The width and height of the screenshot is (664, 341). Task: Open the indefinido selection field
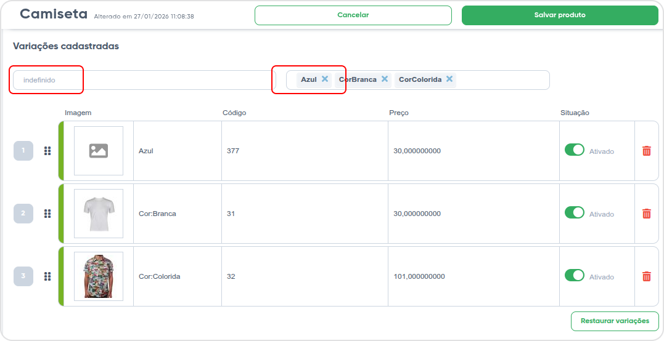click(x=144, y=80)
